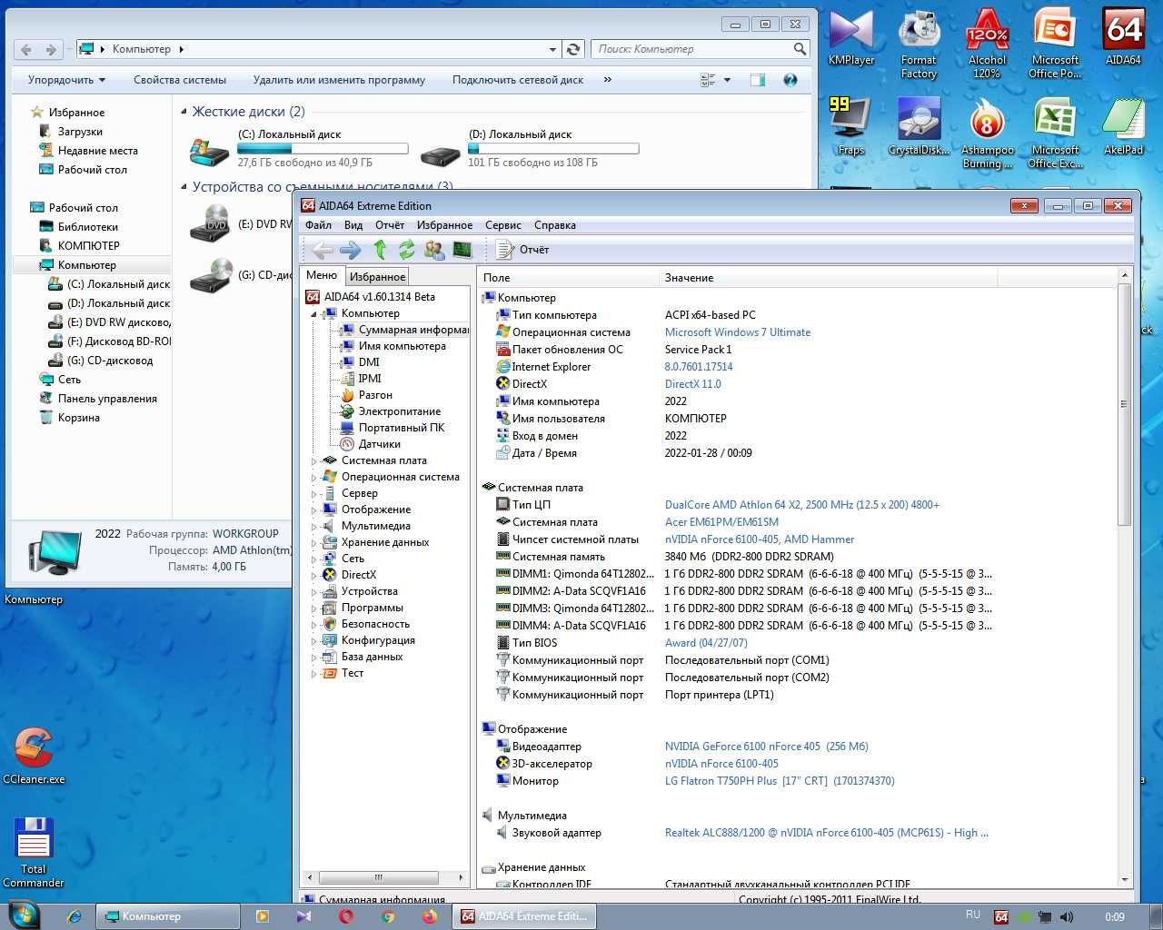Go up one level with green up arrow
Viewport: 1163px width, 930px height.
click(x=380, y=249)
